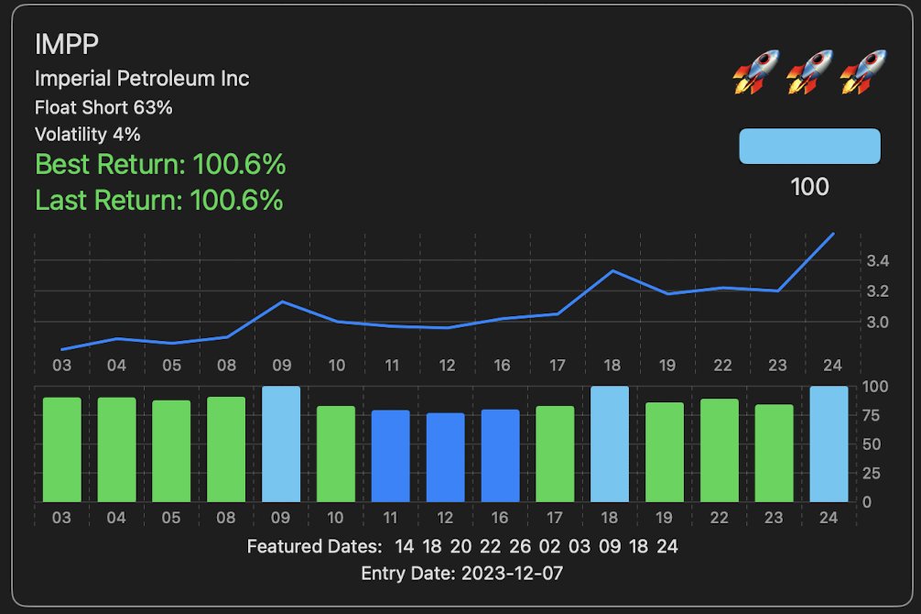
Task: Click the light blue bar for date 24
Action: [x=829, y=444]
